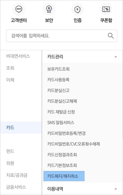Select SMS 알림서비스 menu item
Viewport: 123px width, 195px height.
click(x=61, y=123)
